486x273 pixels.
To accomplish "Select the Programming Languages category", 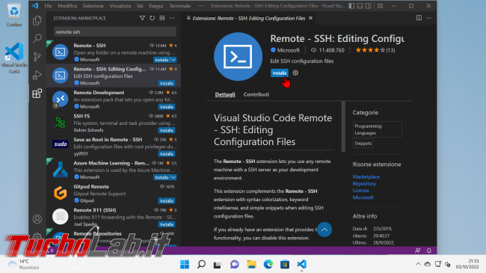I will pos(377,129).
